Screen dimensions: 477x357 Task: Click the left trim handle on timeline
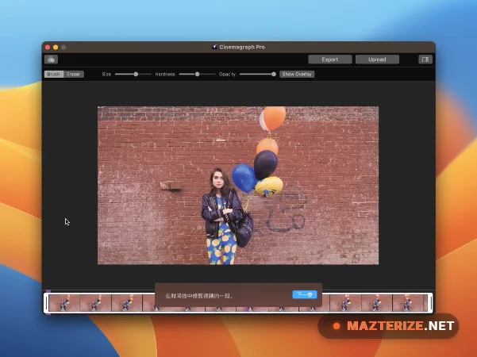[46, 303]
